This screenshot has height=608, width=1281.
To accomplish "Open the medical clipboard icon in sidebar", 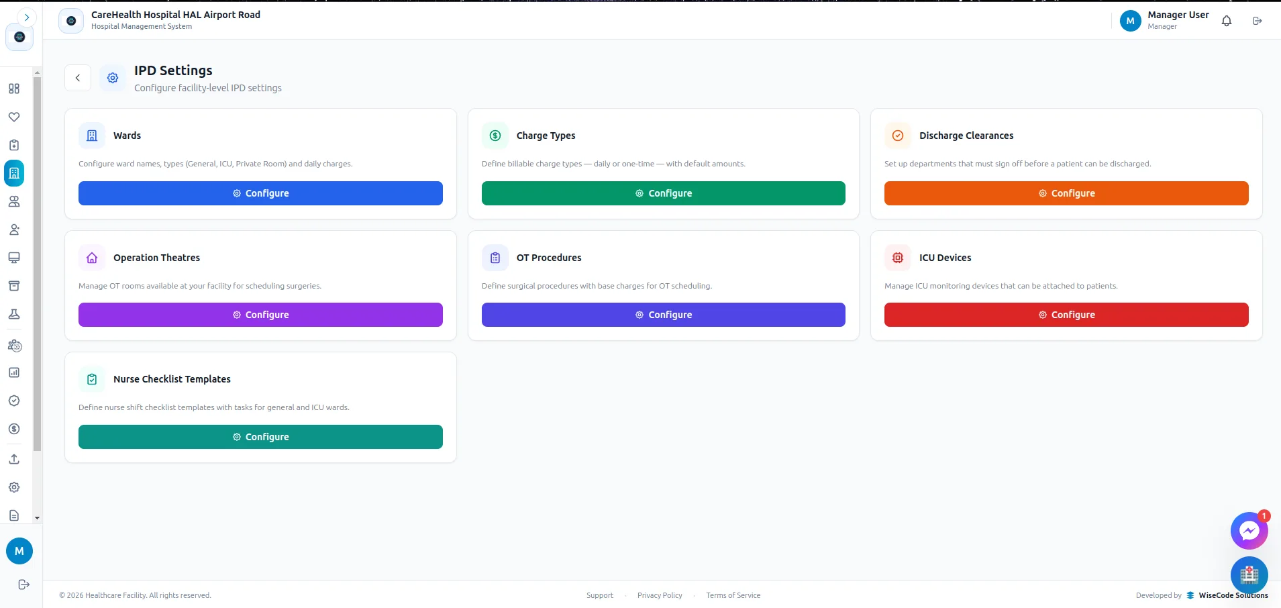I will (14, 145).
